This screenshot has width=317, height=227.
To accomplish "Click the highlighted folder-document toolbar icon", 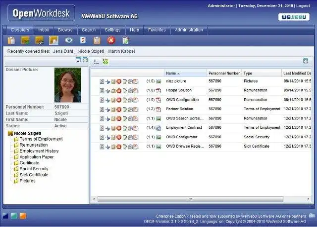I will click(53, 40).
